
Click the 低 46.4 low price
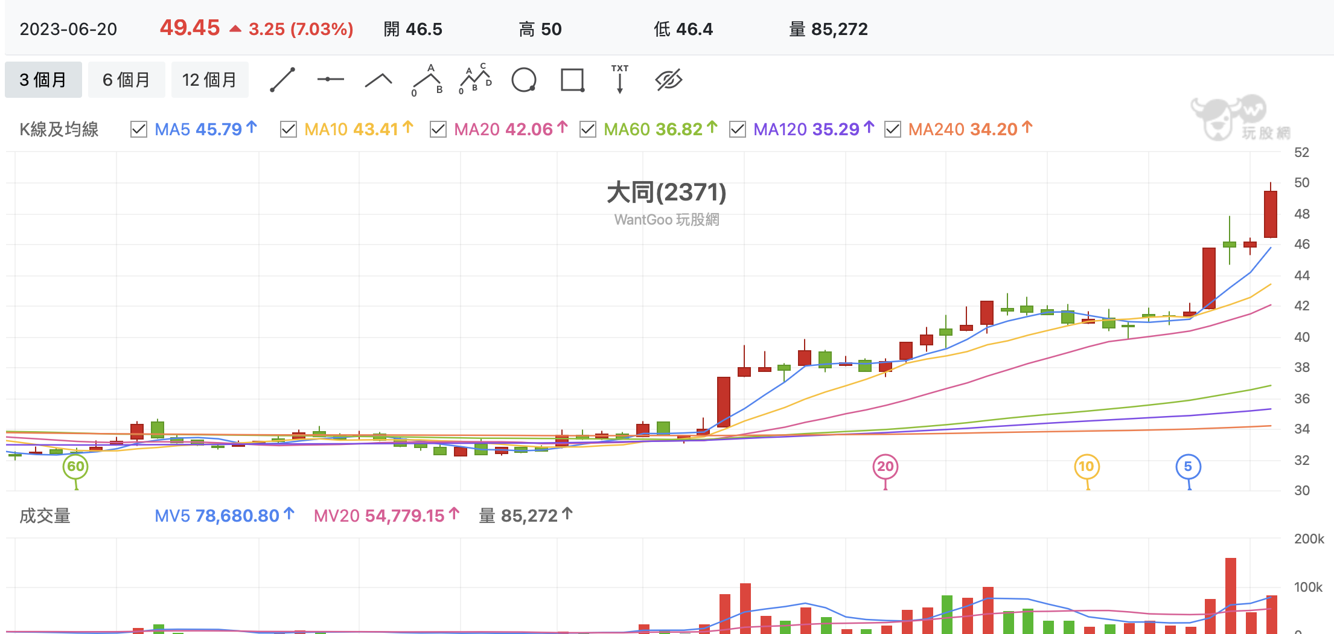coord(683,29)
